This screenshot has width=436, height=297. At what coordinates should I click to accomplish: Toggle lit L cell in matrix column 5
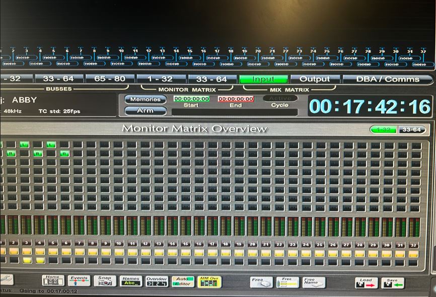51,144
